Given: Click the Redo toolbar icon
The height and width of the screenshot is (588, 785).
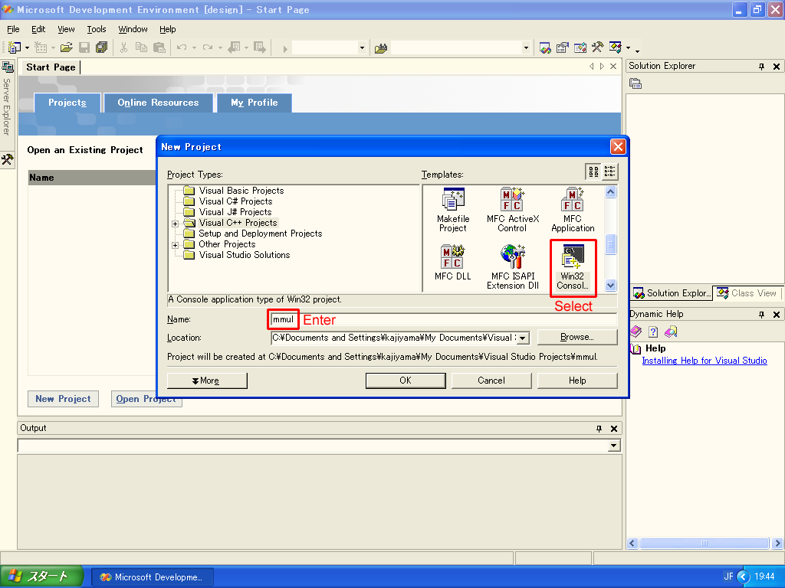Looking at the screenshot, I should 207,47.
